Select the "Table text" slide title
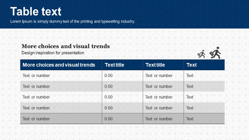249x140 pixels. tap(36, 12)
